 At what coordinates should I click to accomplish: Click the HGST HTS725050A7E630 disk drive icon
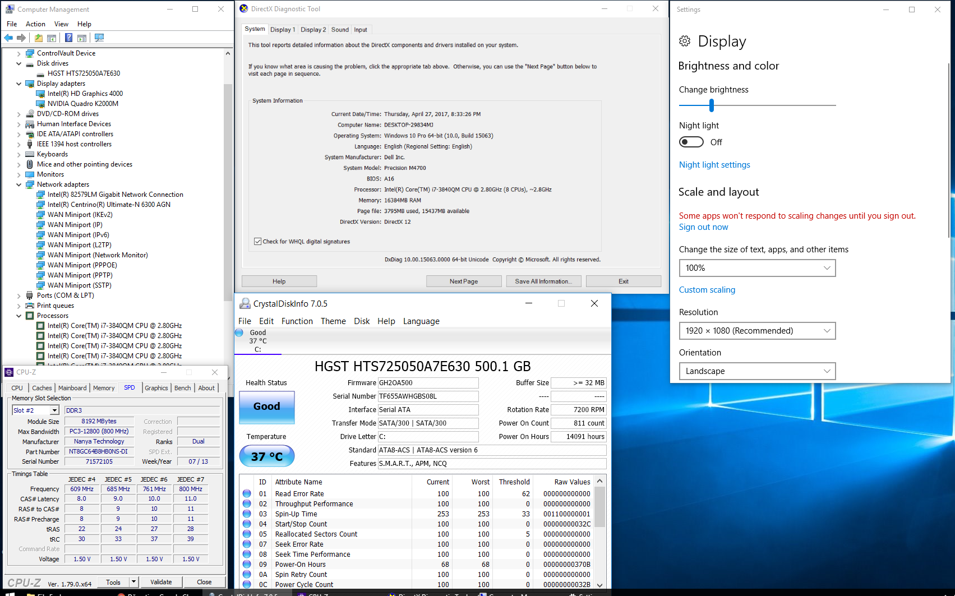[x=40, y=73]
